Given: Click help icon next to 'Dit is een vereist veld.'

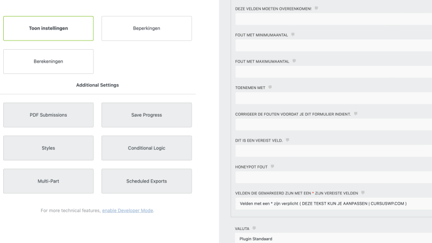Looking at the screenshot, I should [x=288, y=140].
